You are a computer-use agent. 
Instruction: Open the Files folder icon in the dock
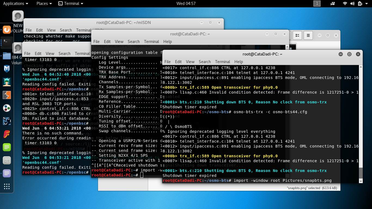pos(7,56)
